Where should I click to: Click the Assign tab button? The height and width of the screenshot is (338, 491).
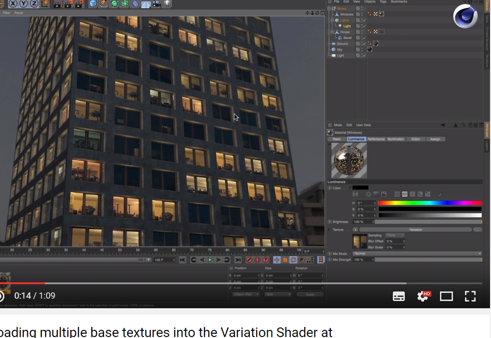pyautogui.click(x=435, y=139)
